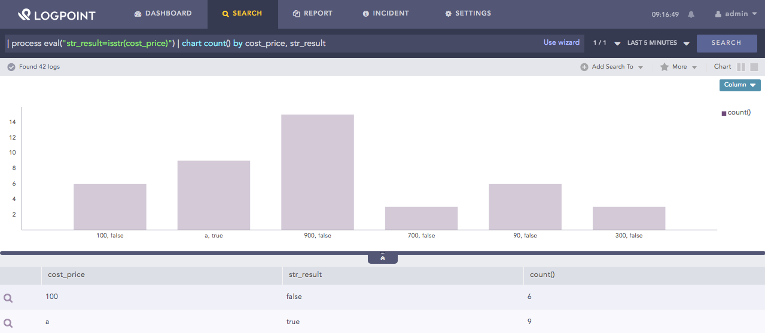Screen dimensions: 765x333
Task: Switch to the full single-pane chart view
Action: coord(754,67)
